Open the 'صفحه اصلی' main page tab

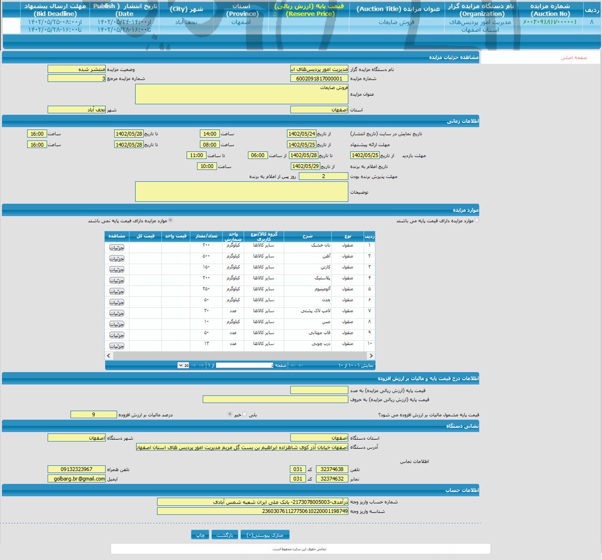point(574,58)
